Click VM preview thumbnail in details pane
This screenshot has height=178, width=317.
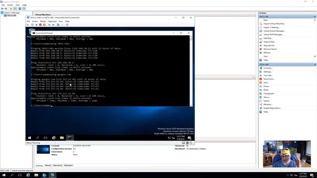coord(43,149)
